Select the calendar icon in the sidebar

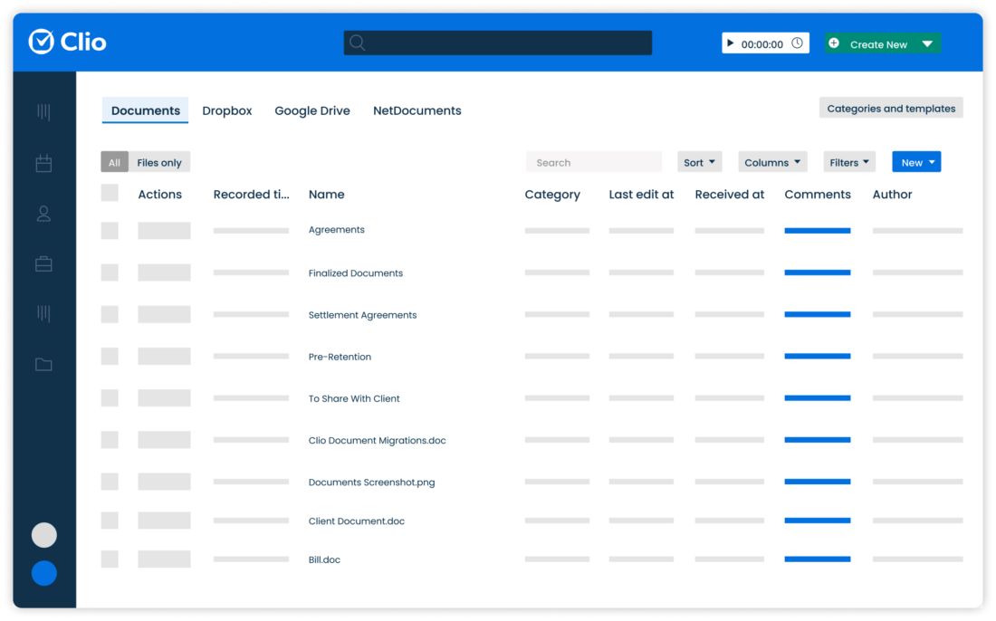[43, 163]
